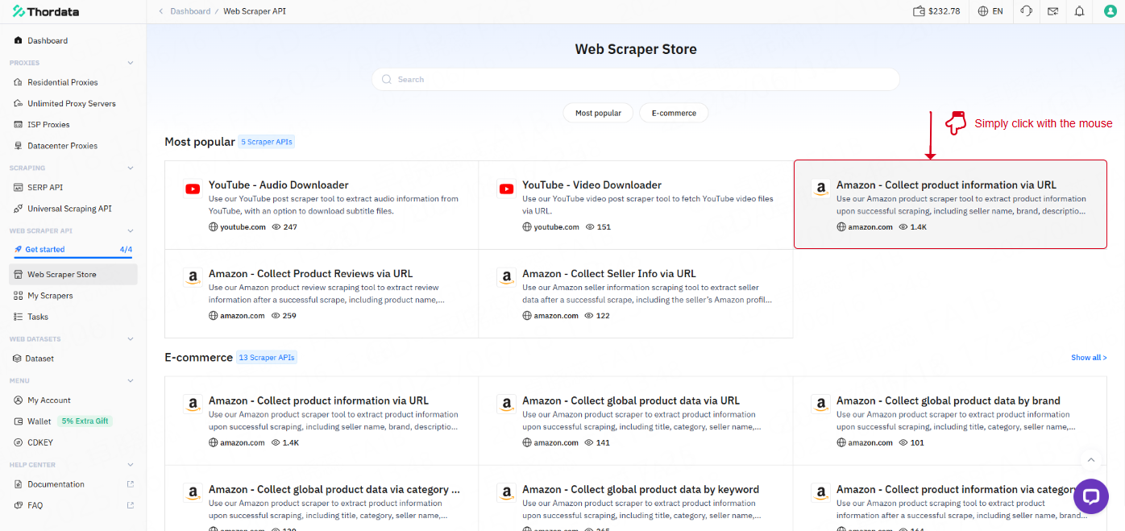
Task: Collapse the HELP CENTER section
Action: (131, 465)
